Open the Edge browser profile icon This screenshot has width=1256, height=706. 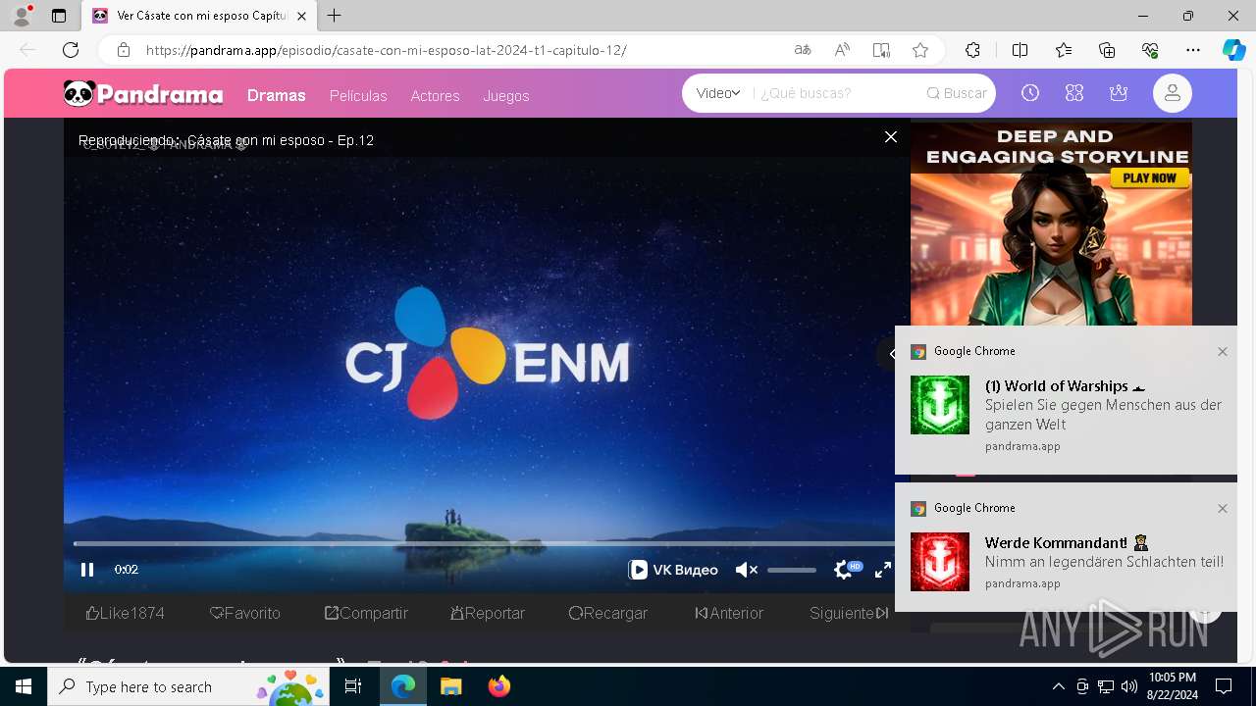(21, 16)
